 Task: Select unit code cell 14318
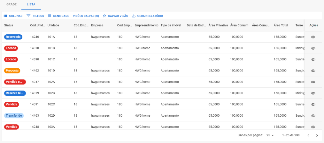[x=35, y=48]
